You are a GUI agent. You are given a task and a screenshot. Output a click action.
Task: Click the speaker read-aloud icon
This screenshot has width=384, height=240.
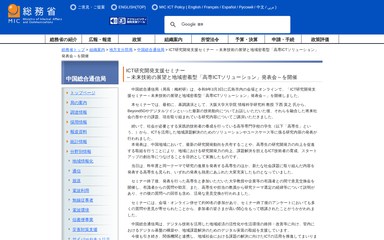tap(114, 21)
